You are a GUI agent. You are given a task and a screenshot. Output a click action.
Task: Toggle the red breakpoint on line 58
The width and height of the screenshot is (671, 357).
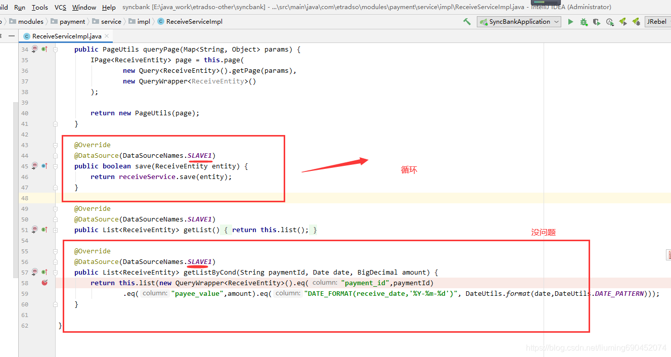[44, 283]
